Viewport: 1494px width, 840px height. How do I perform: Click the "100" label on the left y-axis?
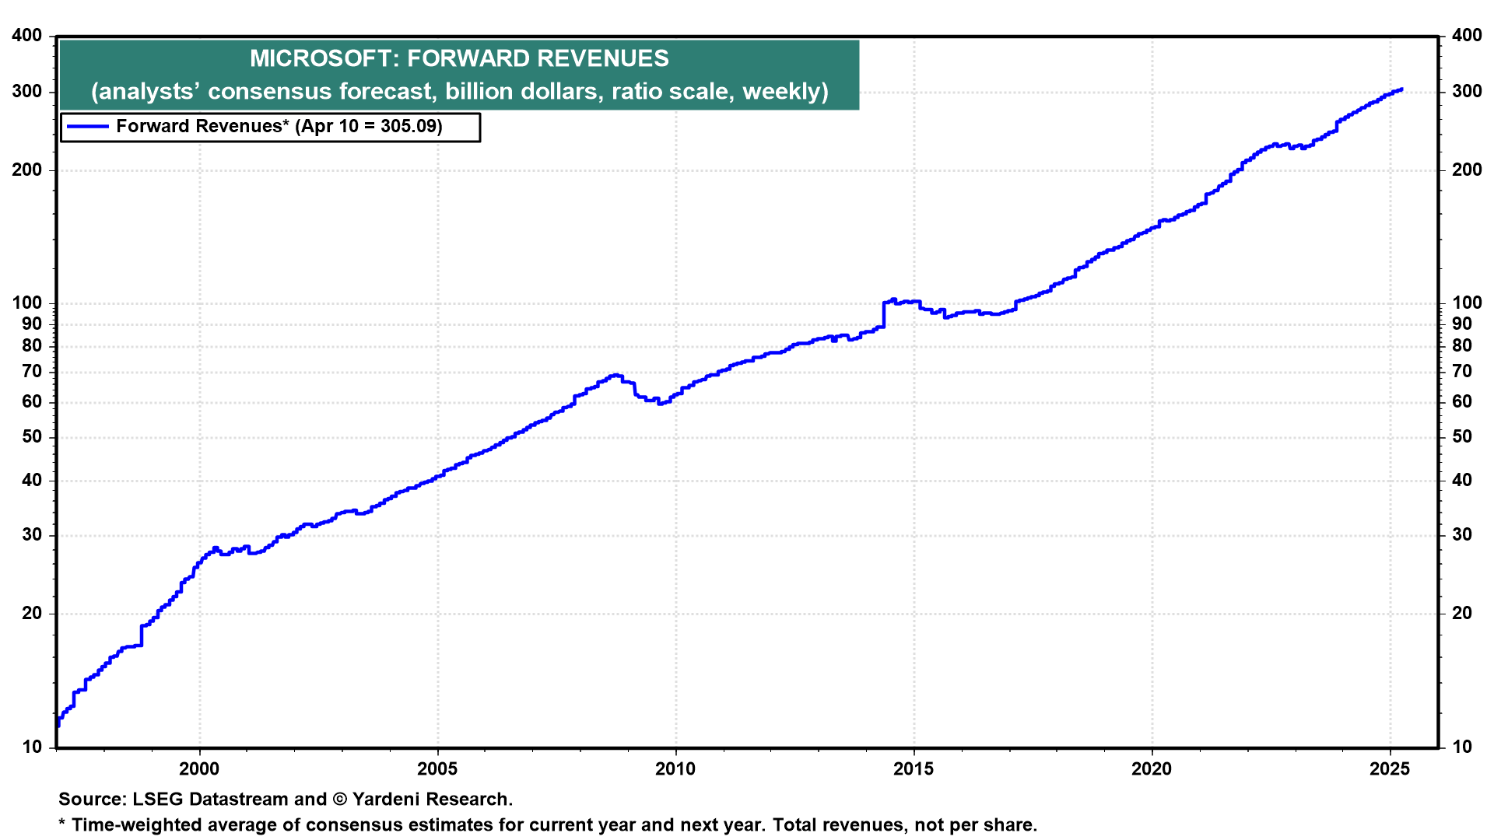[x=27, y=303]
